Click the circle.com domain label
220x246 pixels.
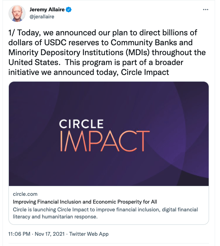pos(25,194)
